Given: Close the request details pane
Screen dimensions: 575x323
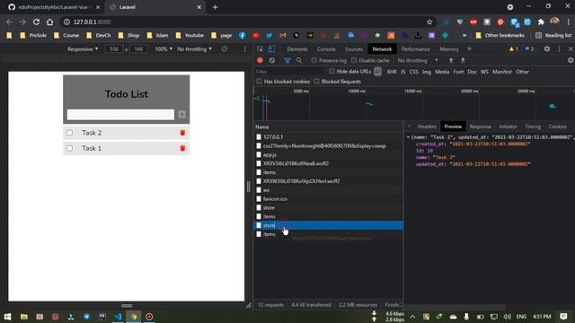Looking at the screenshot, I should [x=410, y=127].
